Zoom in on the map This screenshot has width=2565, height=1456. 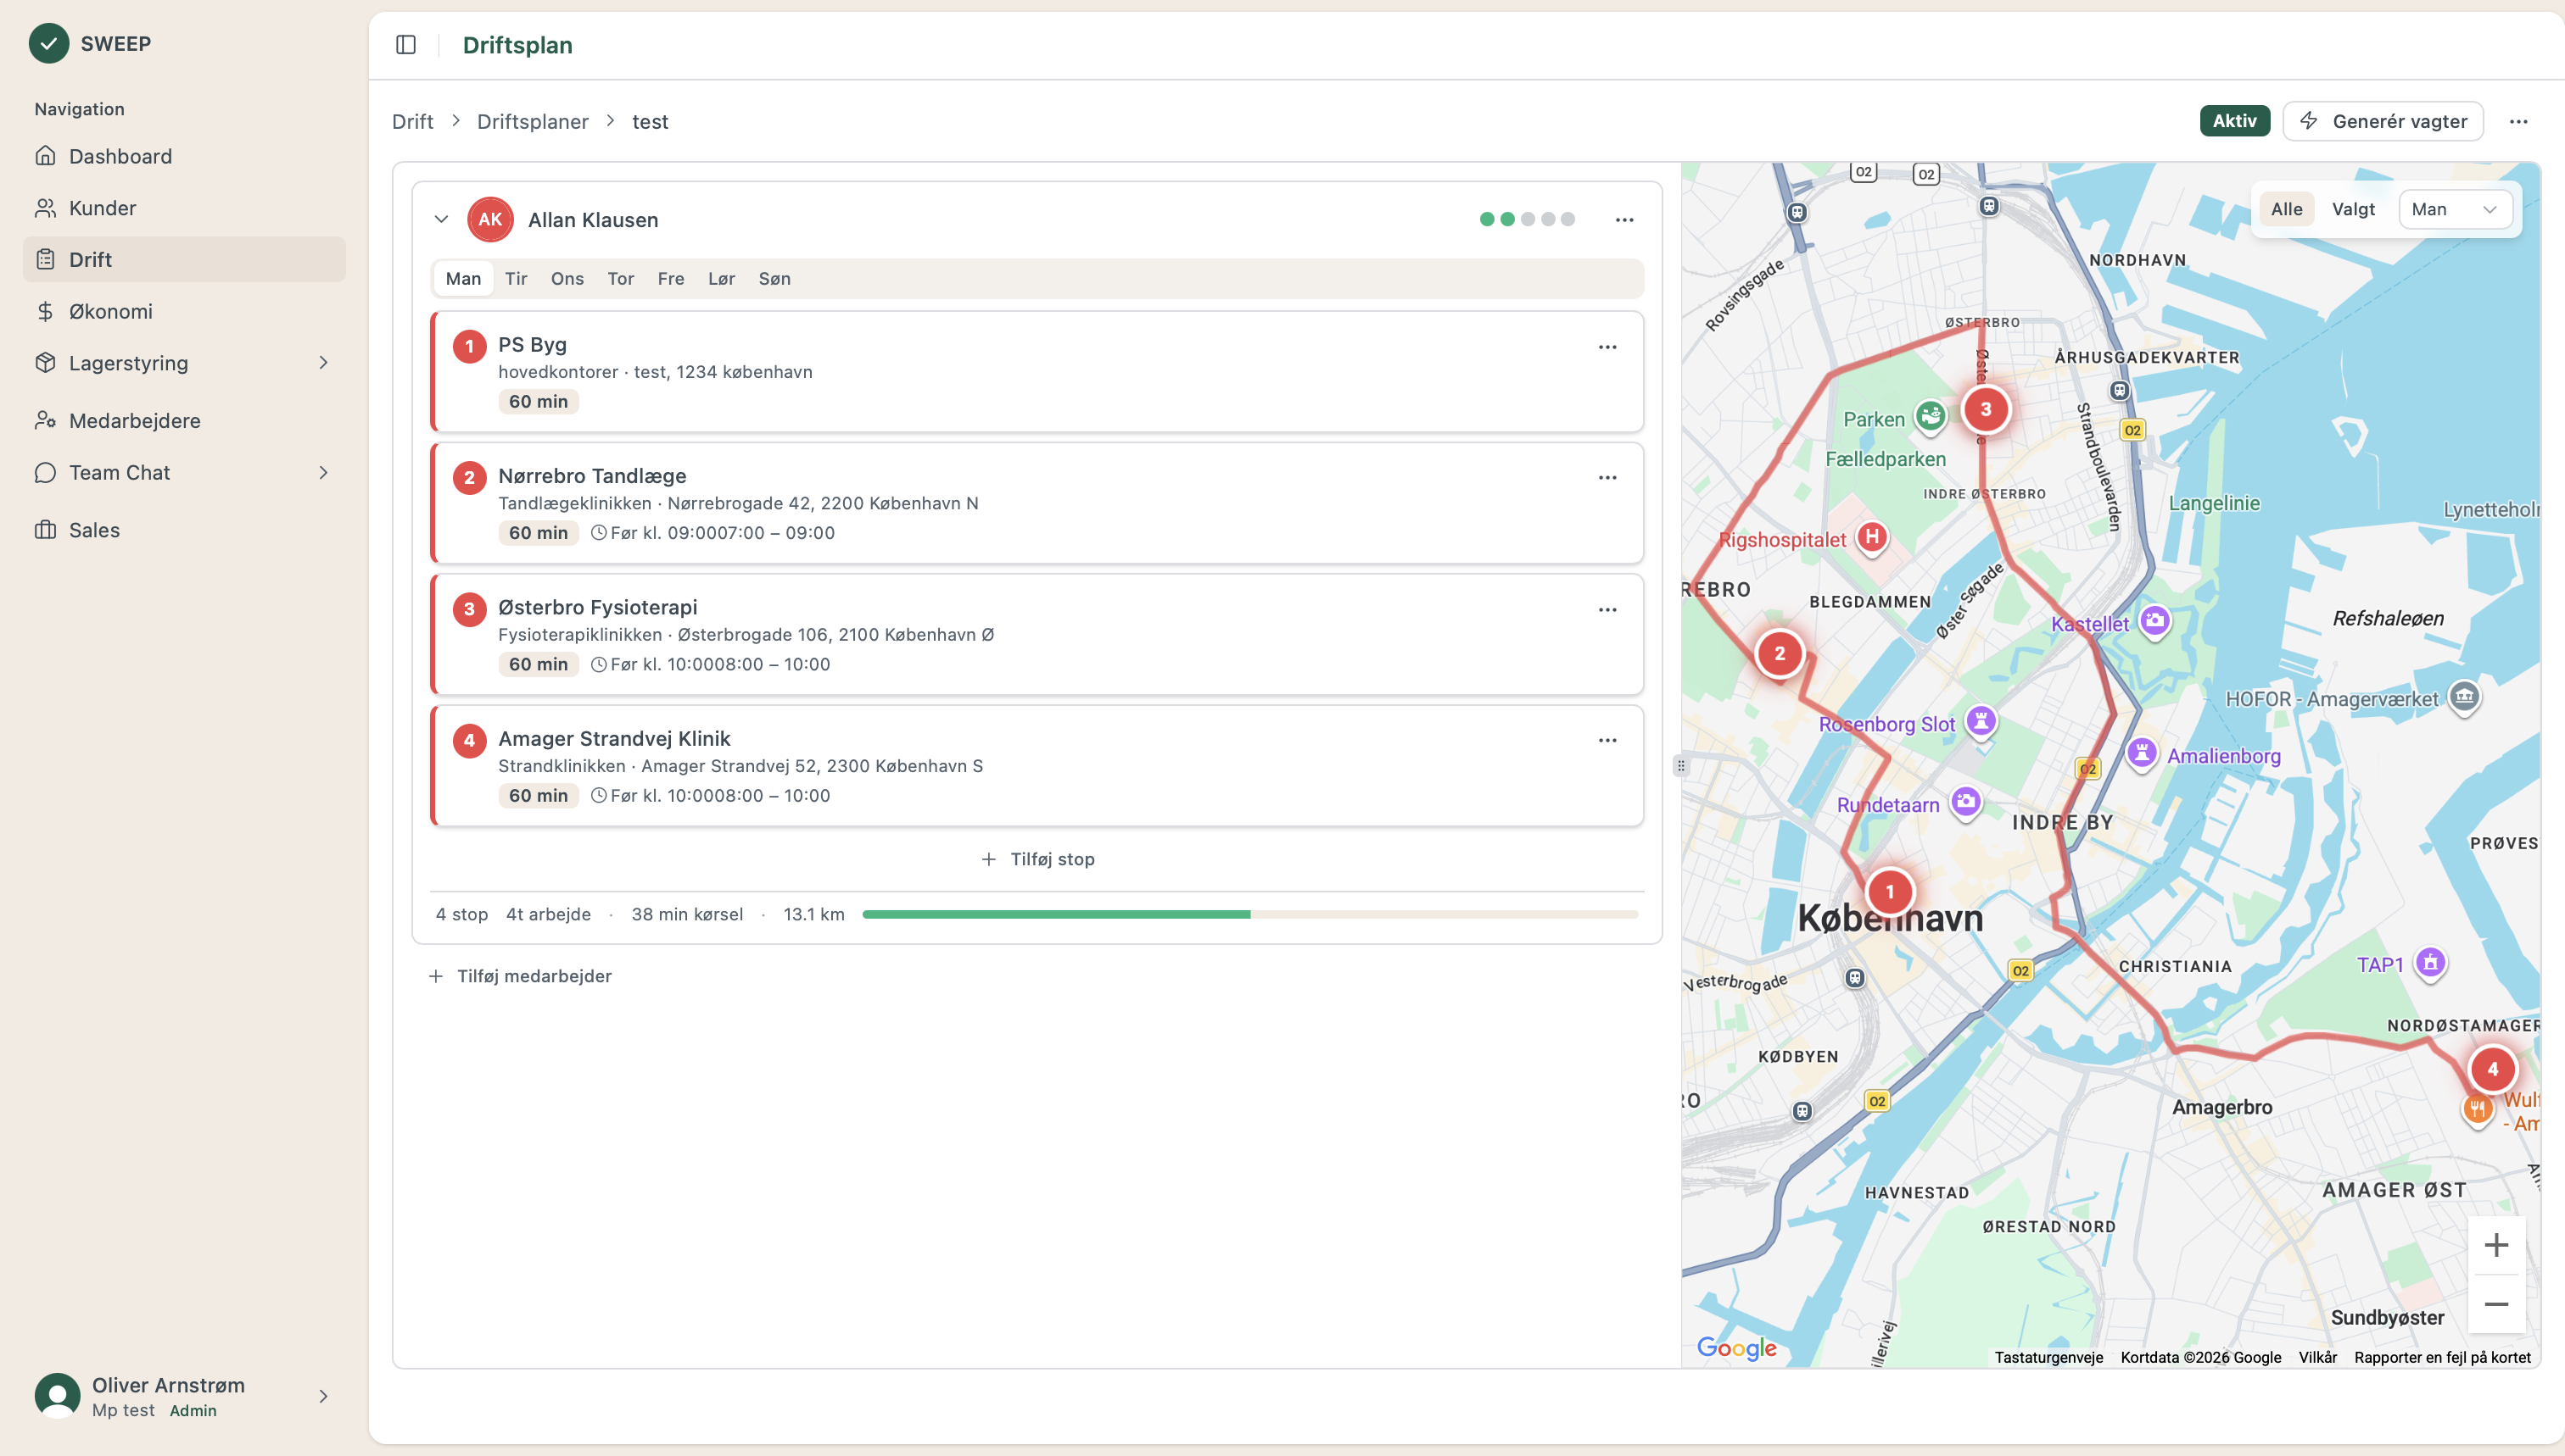click(x=2496, y=1245)
